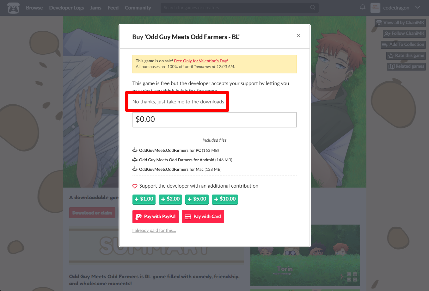Click the itch.io logo icon
The width and height of the screenshot is (429, 291).
click(13, 8)
